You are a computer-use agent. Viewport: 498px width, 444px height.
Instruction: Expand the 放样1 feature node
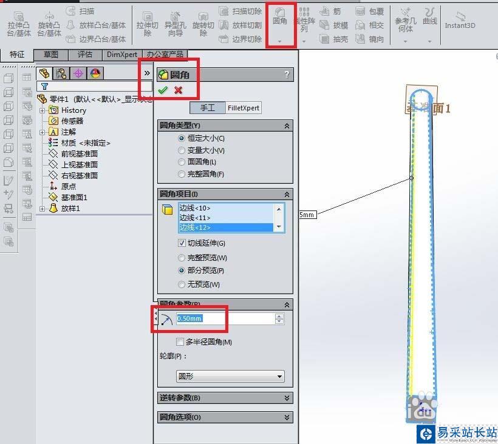(43, 209)
